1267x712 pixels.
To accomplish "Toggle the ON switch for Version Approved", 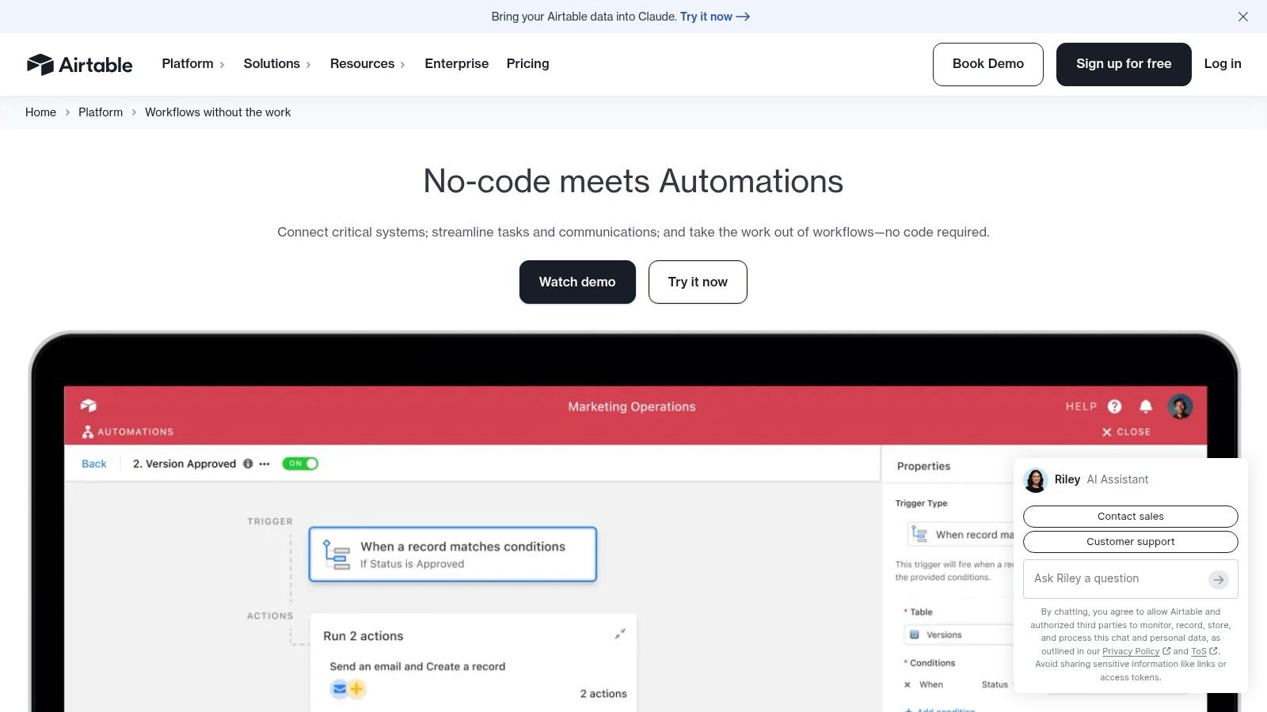I will pyautogui.click(x=300, y=464).
